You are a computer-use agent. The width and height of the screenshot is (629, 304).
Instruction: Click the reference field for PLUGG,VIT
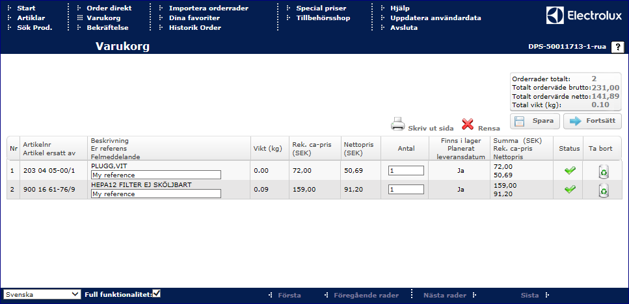click(156, 175)
